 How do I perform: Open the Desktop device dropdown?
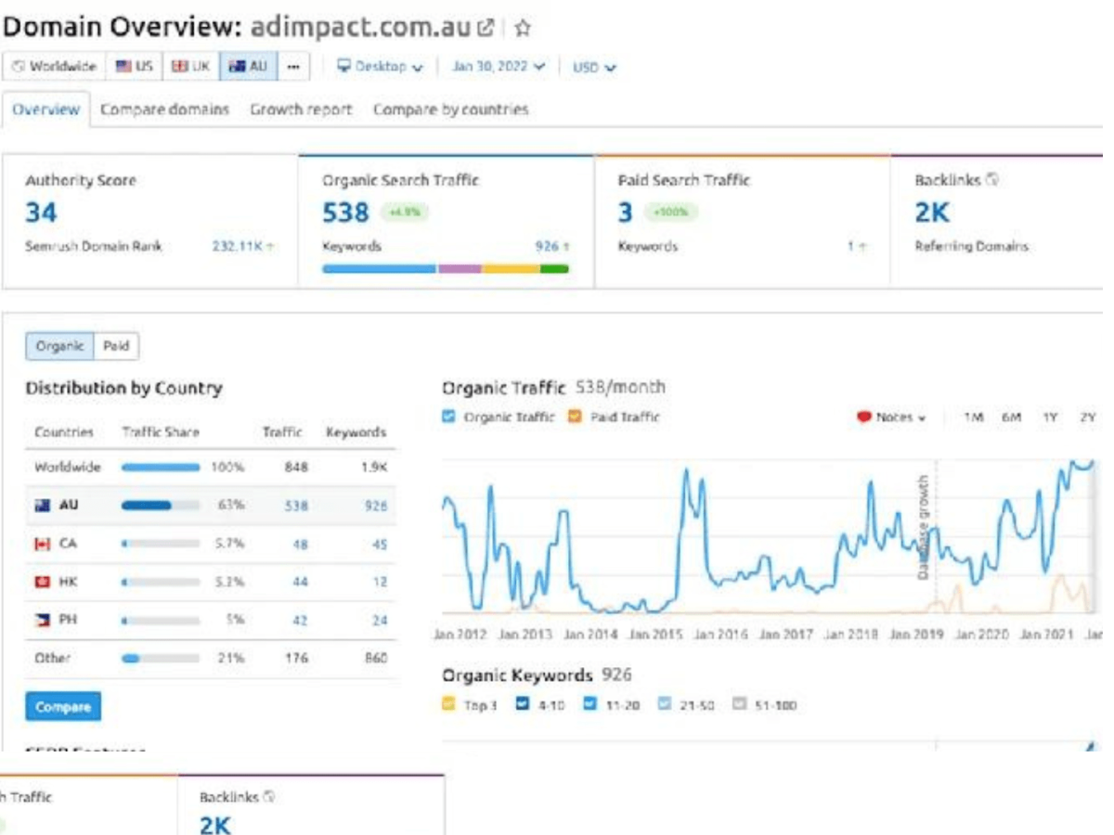coord(380,67)
